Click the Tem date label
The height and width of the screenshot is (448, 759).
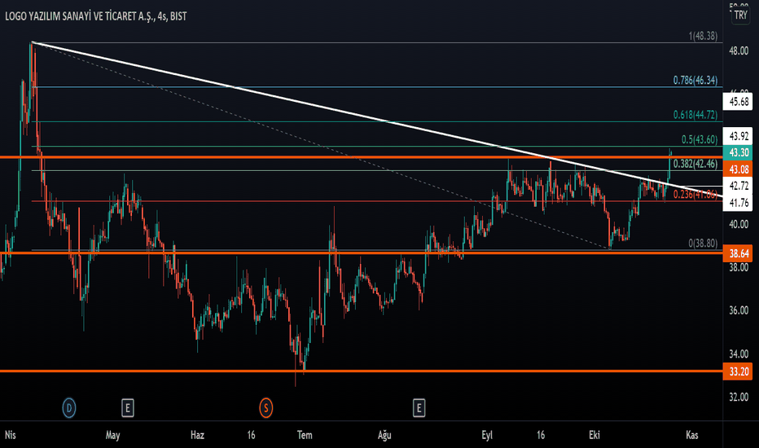tap(305, 435)
